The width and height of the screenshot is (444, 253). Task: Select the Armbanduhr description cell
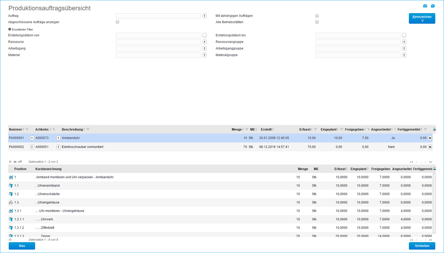click(71, 138)
